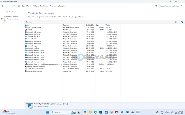This screenshot has height=115, width=185.
Task: Click the taskbar Search box
Action: [x=63, y=112]
